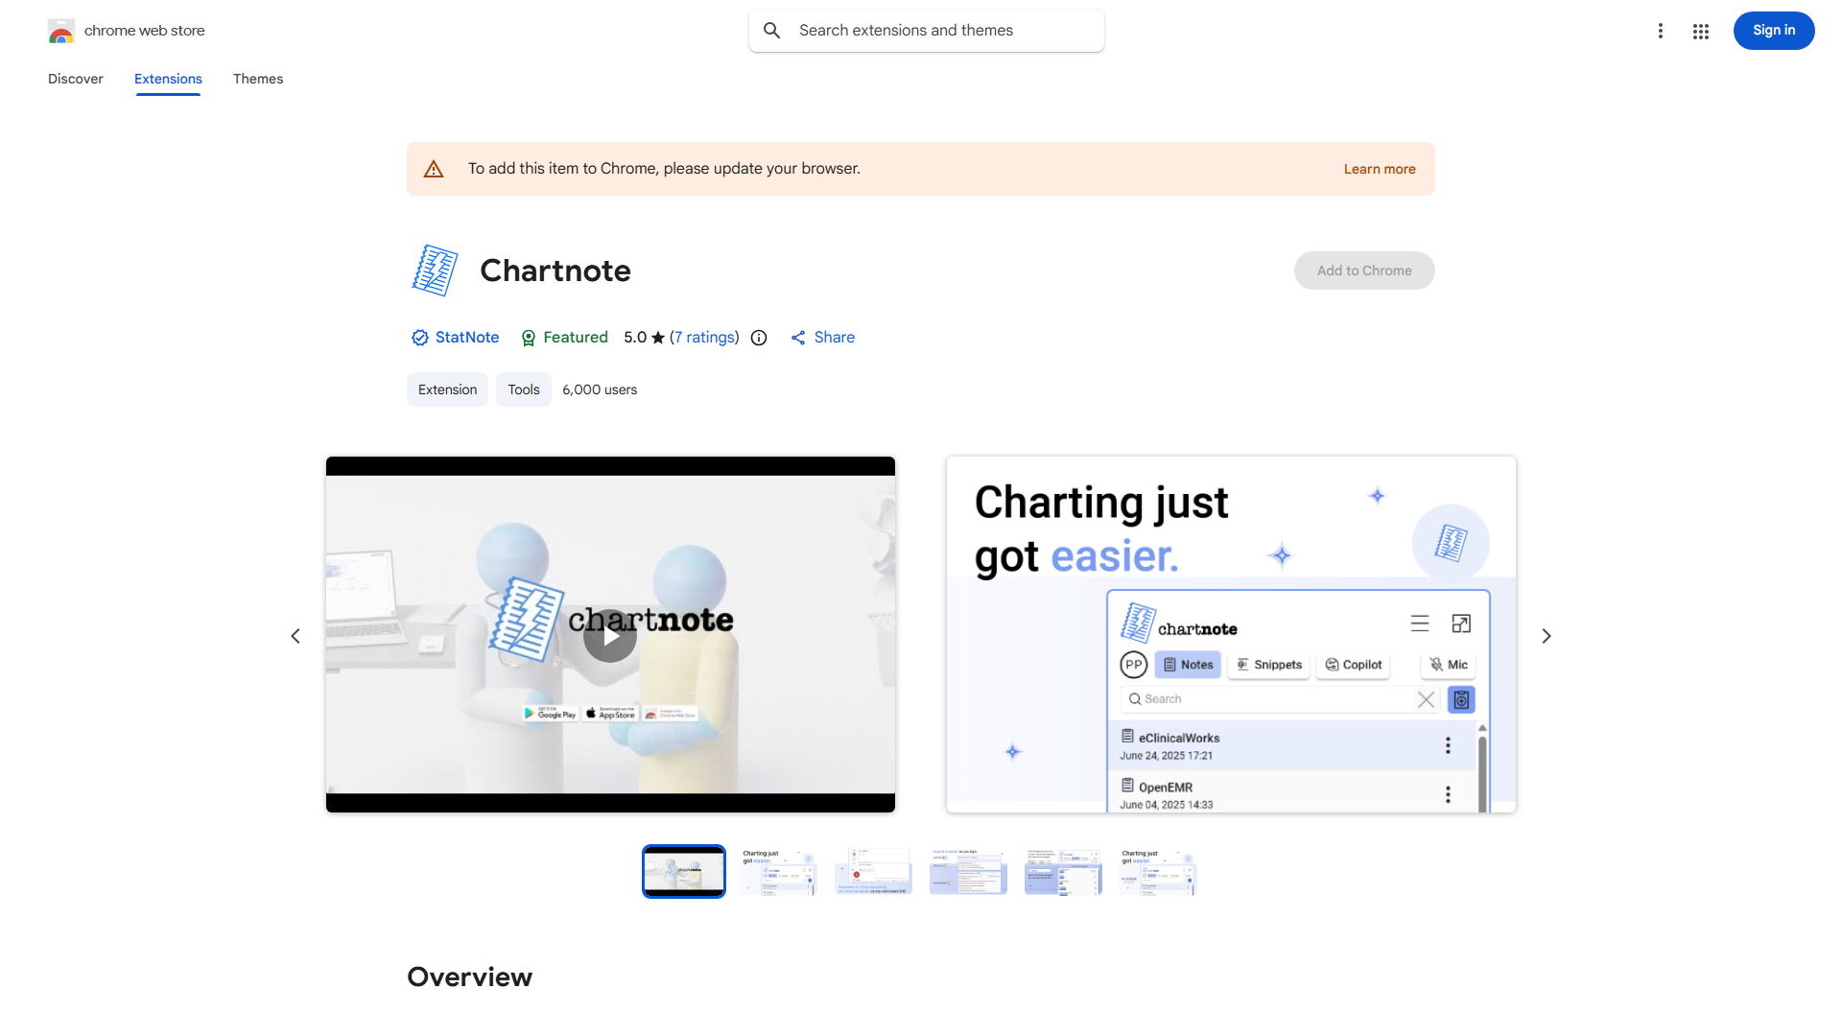Switch to the Discover tab
This screenshot has height=1036, width=1842.
(x=76, y=79)
